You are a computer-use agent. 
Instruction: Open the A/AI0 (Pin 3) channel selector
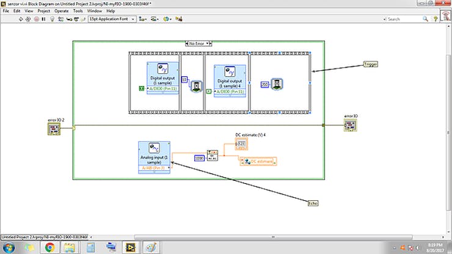(x=154, y=168)
